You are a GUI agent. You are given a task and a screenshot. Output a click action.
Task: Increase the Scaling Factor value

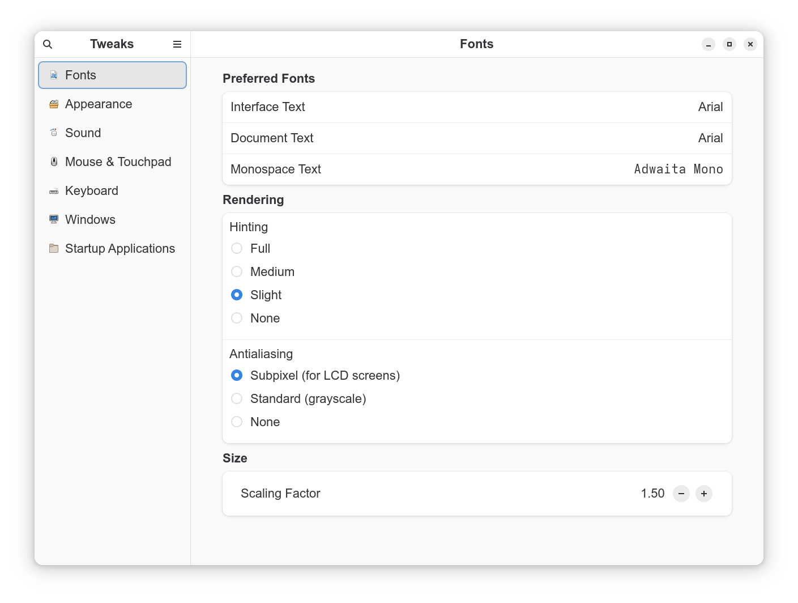[x=704, y=494]
